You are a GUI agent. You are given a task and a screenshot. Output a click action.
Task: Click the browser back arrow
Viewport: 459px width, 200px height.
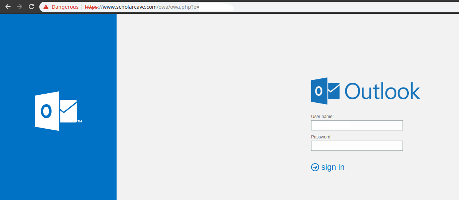8,7
